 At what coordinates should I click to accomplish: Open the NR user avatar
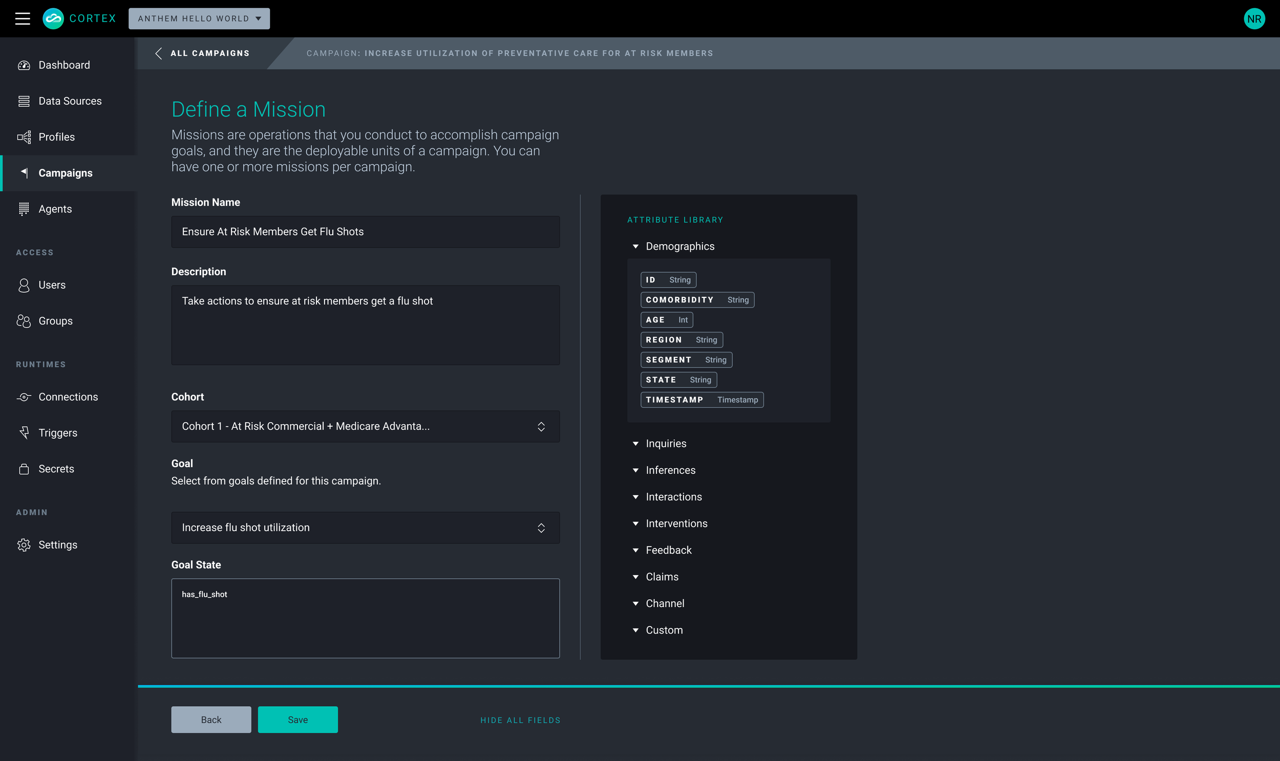point(1254,19)
